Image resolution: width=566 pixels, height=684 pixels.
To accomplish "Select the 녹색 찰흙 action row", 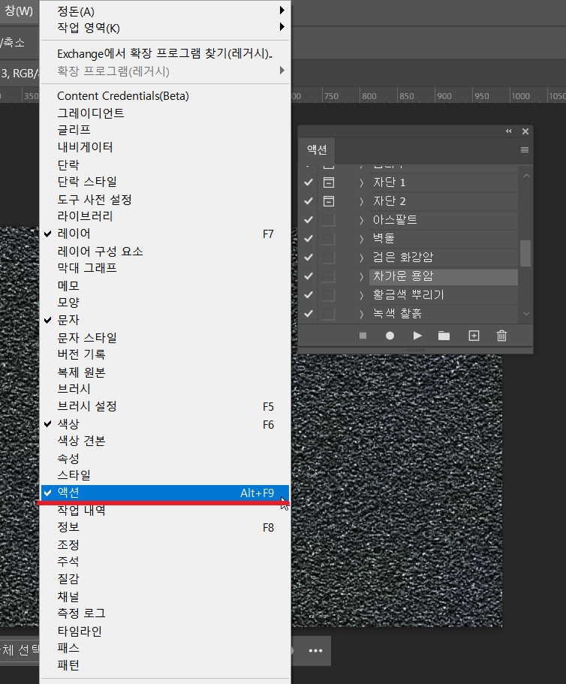I will [444, 314].
